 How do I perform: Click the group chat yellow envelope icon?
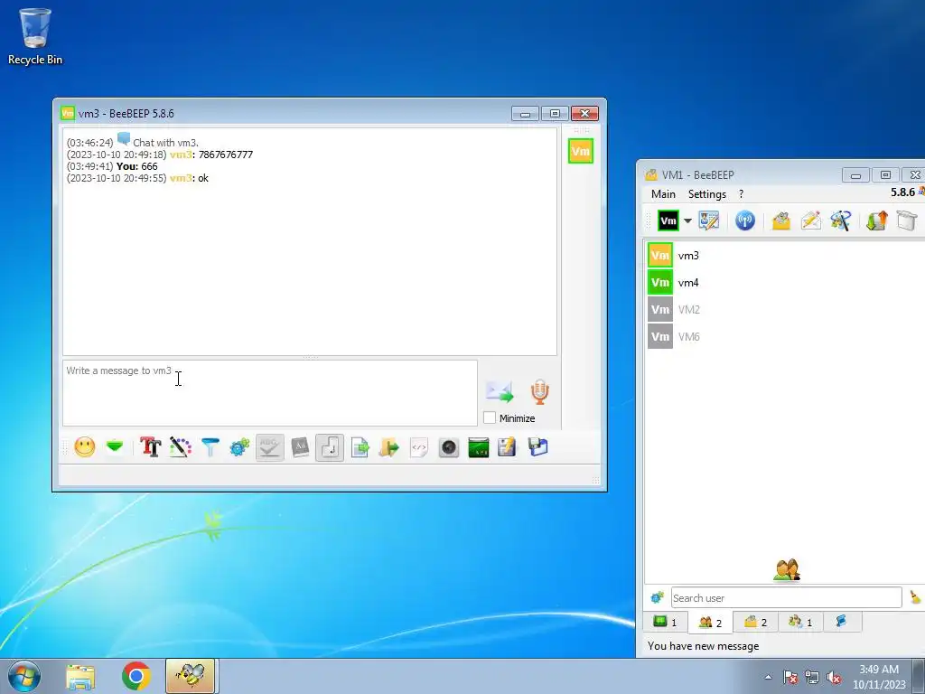click(x=781, y=221)
